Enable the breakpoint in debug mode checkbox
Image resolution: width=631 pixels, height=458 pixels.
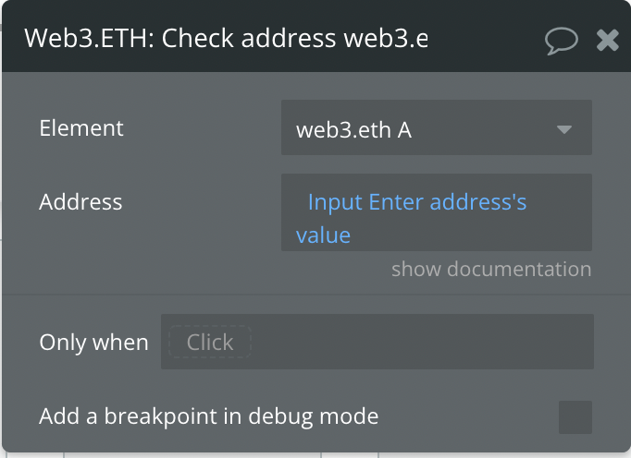(x=575, y=417)
